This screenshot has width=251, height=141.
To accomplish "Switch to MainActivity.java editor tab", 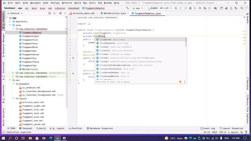I will pos(115,13).
